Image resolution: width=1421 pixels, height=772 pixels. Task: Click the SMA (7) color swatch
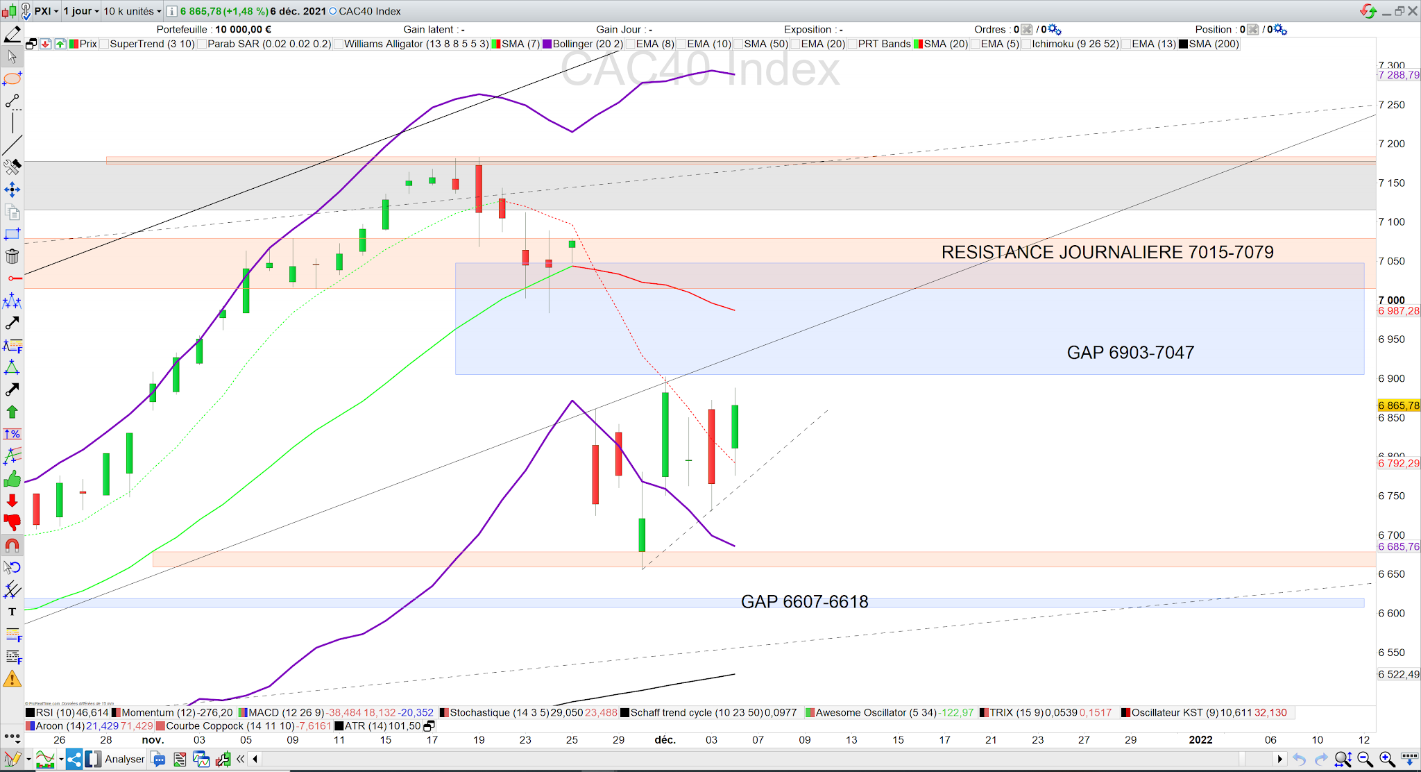(x=496, y=44)
